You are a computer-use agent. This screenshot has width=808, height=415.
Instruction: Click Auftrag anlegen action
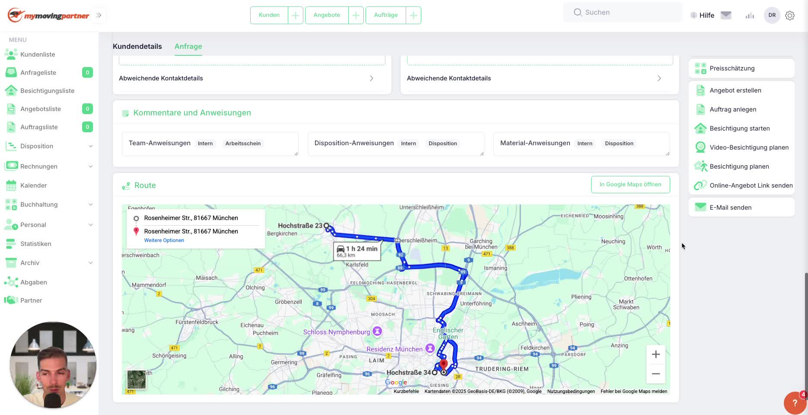coord(733,109)
